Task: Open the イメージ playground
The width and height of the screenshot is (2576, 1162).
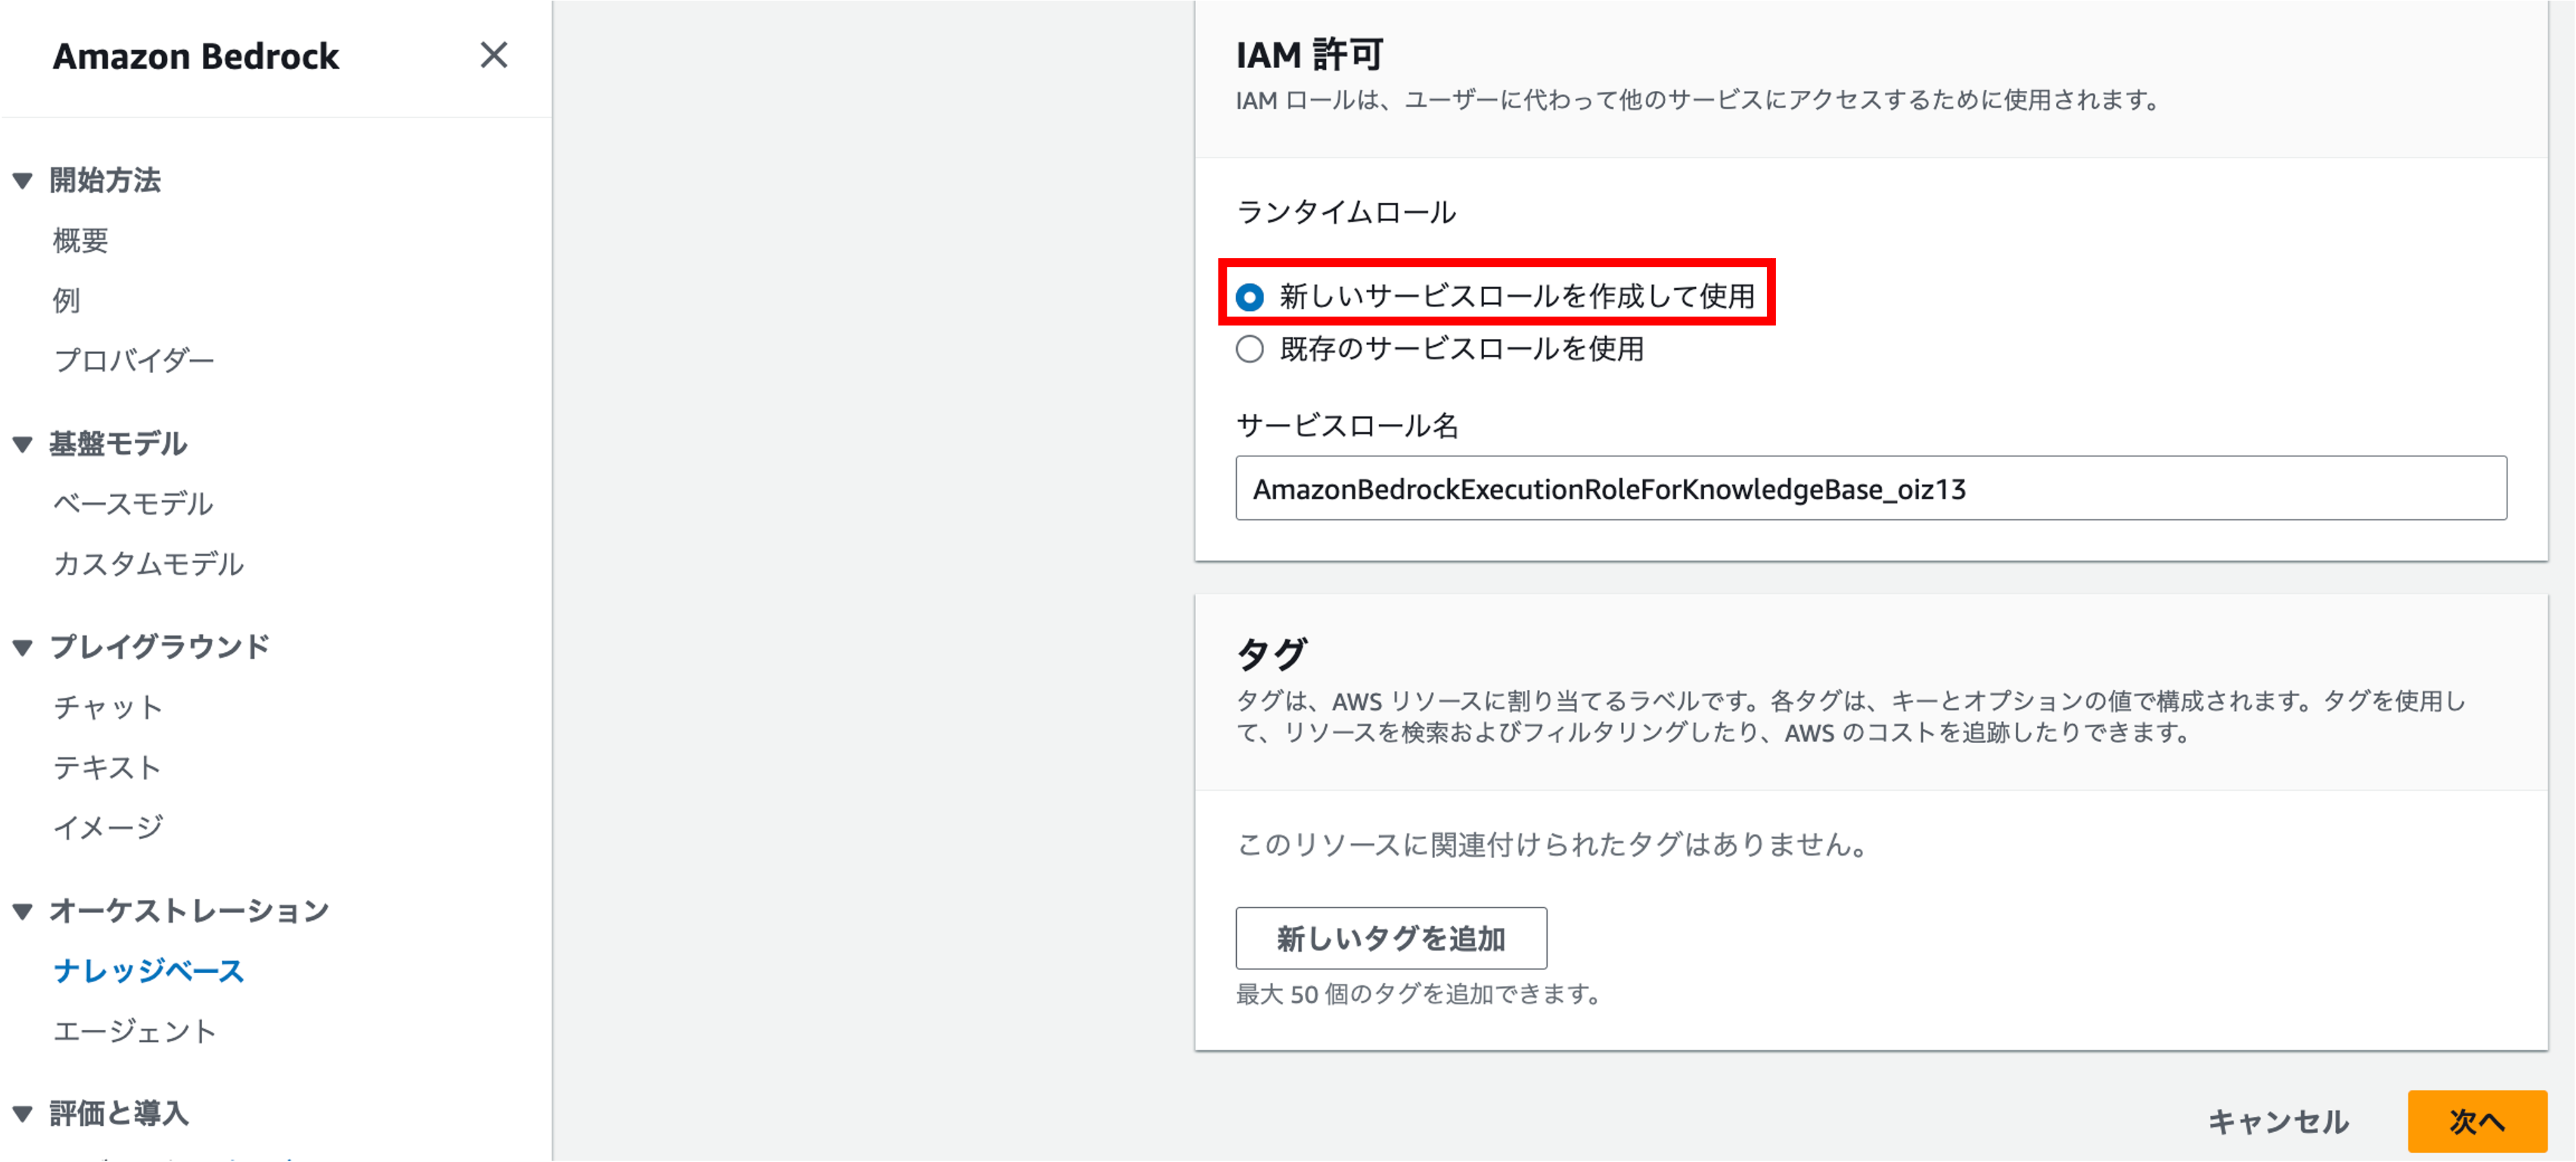Action: (x=107, y=827)
